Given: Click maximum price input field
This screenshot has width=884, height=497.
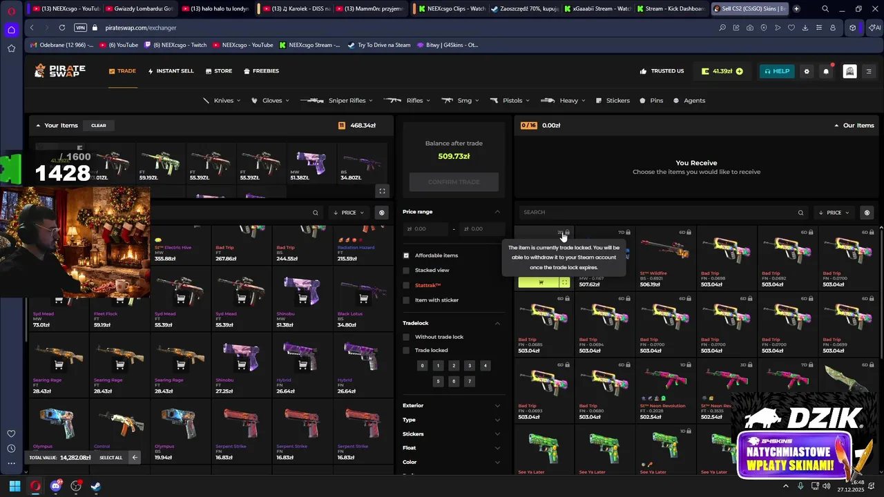Looking at the screenshot, I should 482,228.
